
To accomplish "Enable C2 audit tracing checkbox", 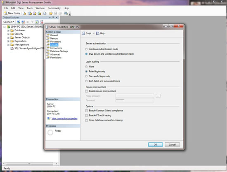I will click(86, 116).
